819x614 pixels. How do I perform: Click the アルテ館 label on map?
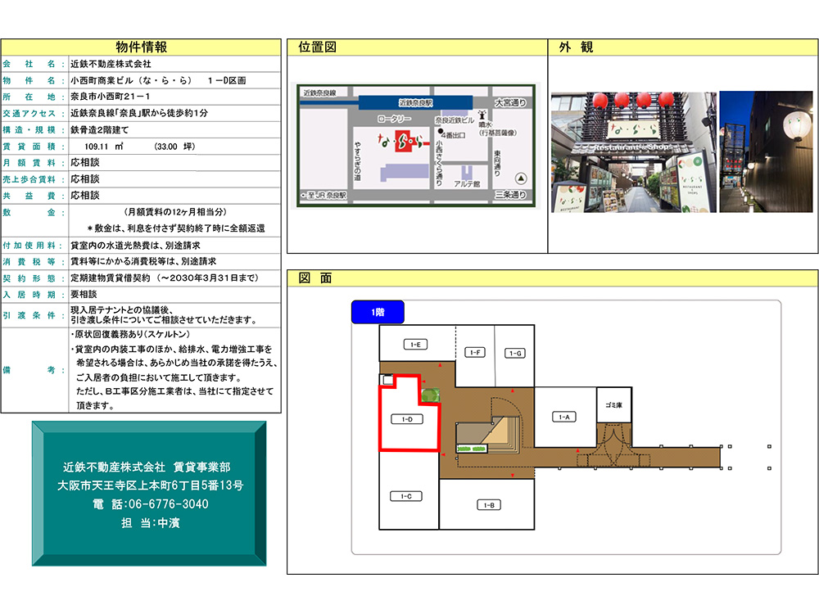point(467,183)
